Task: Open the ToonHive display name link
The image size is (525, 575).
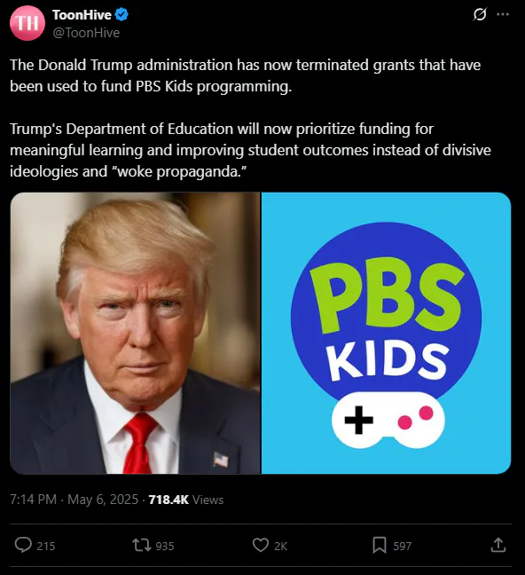Action: click(82, 15)
